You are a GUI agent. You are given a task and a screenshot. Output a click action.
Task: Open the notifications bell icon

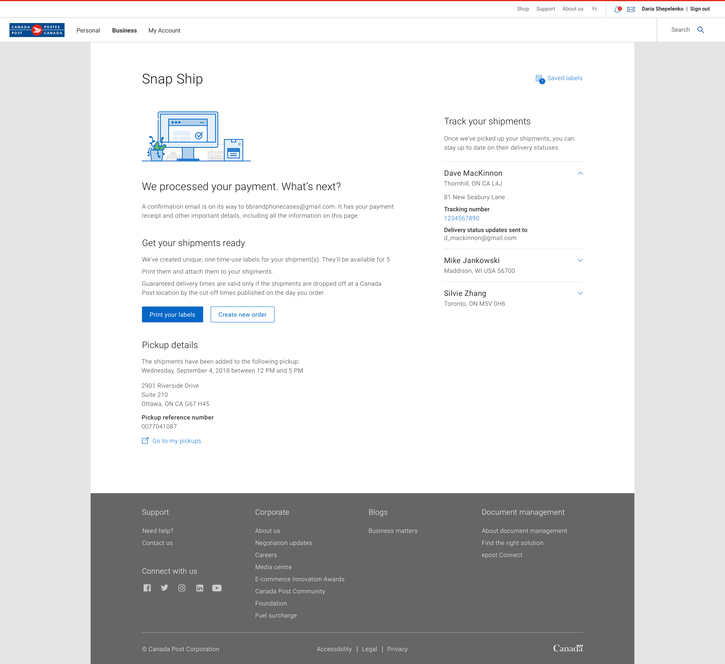617,9
